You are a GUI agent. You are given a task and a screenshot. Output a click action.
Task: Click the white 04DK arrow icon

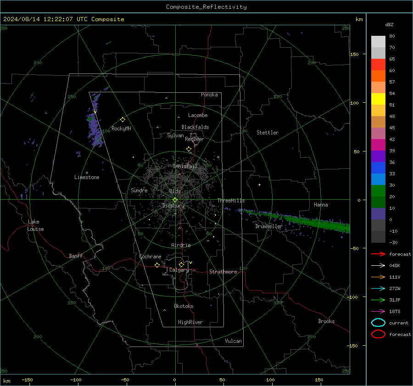click(378, 266)
